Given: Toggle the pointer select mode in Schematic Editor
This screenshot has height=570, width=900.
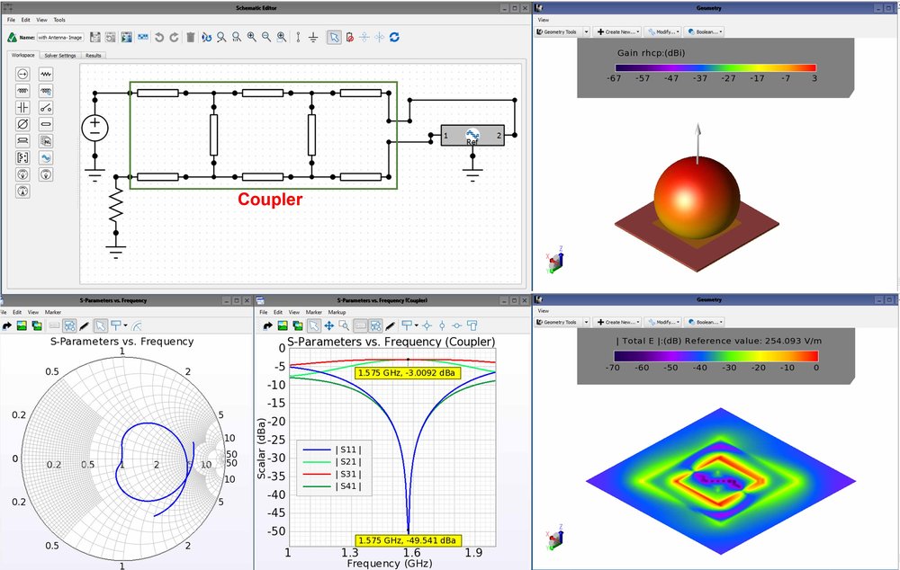Looking at the screenshot, I should [334, 37].
